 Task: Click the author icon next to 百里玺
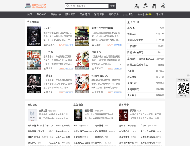[x=93, y=45]
